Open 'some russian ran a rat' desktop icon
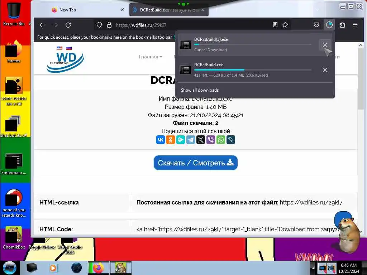The height and width of the screenshot is (275, 367). 14,92
